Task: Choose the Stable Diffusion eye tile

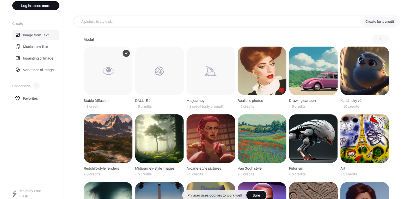Action: coord(108,71)
